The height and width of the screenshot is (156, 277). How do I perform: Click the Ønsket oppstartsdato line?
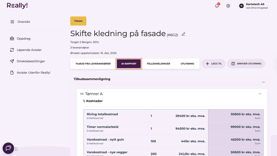(x=93, y=53)
